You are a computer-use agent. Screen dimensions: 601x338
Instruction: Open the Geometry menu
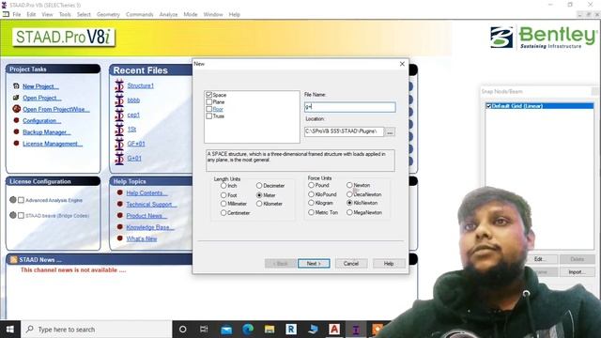(108, 14)
